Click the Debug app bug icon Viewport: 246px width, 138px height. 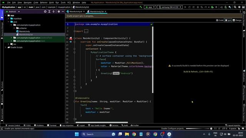198,7
